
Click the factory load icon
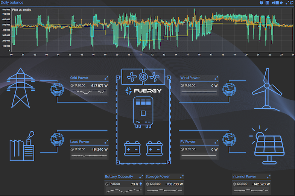[x=22, y=146]
